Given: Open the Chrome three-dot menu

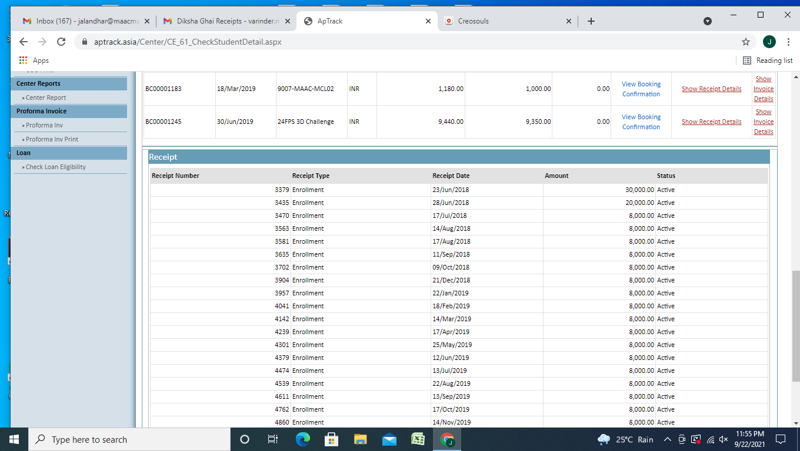Looking at the screenshot, I should pos(788,42).
